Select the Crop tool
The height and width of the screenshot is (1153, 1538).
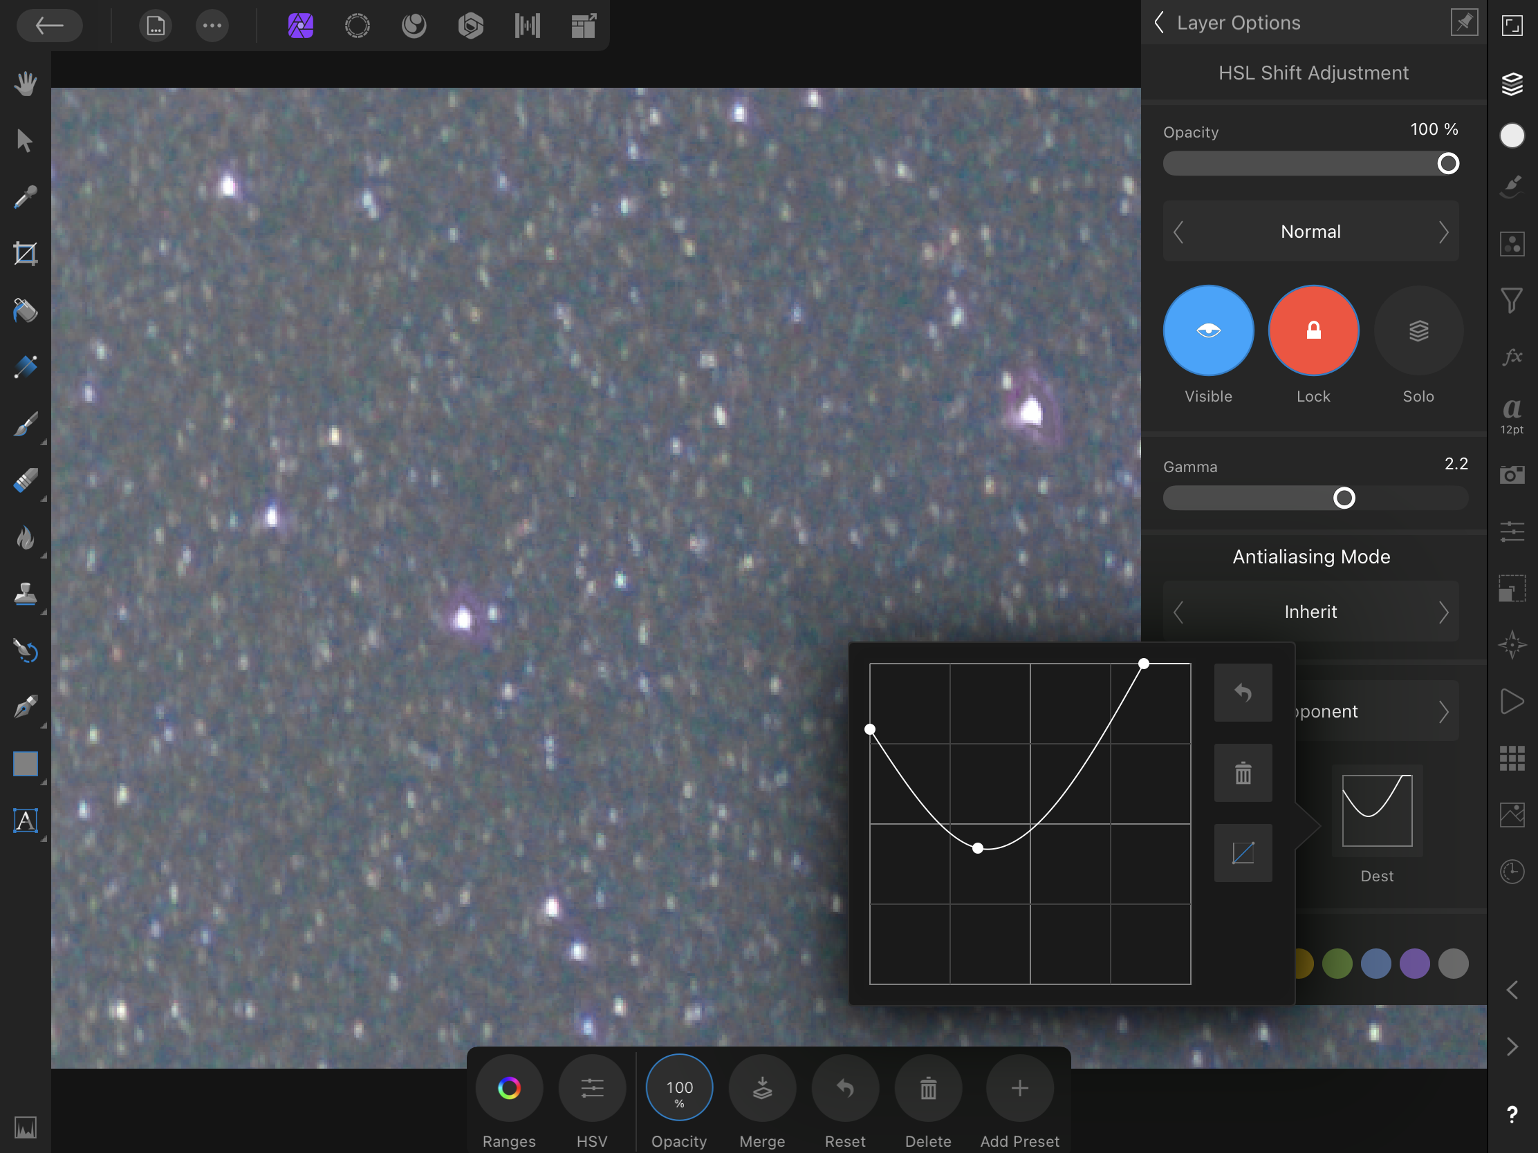(x=26, y=254)
